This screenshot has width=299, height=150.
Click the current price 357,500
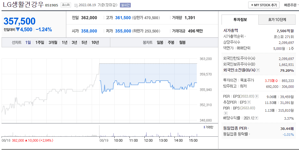20,21
